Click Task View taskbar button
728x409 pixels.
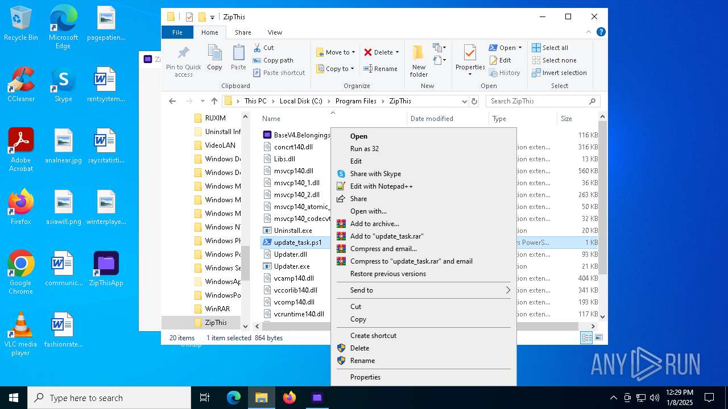click(x=205, y=398)
